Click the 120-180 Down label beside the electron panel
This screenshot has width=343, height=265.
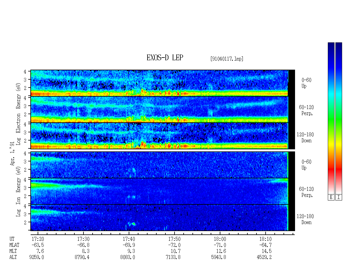[x=305, y=137]
